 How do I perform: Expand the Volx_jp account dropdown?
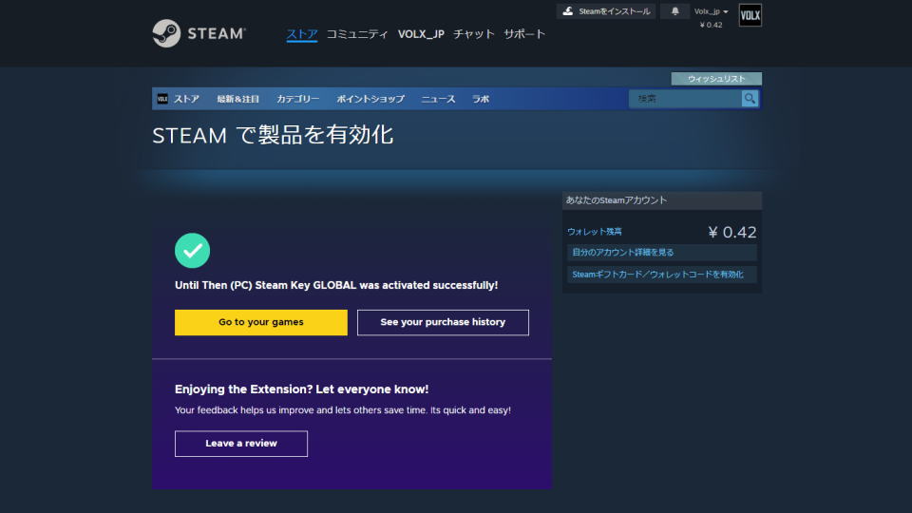tap(711, 11)
